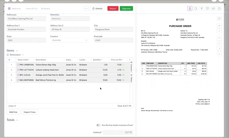Move the preview down with the down chevron

coord(219,54)
